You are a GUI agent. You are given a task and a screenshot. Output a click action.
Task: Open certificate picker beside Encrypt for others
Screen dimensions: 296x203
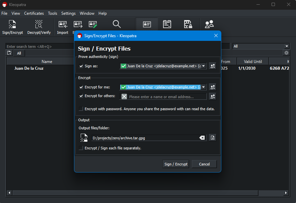tap(212, 96)
